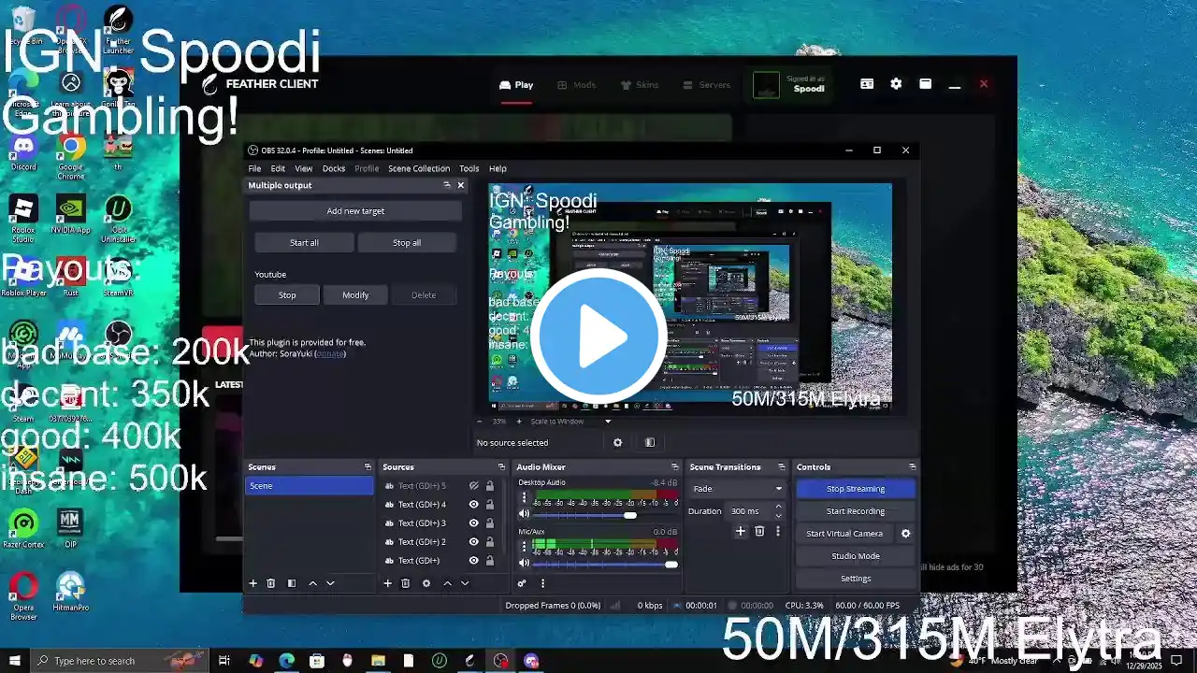Hide Text (GDI+) 3 source

473,523
